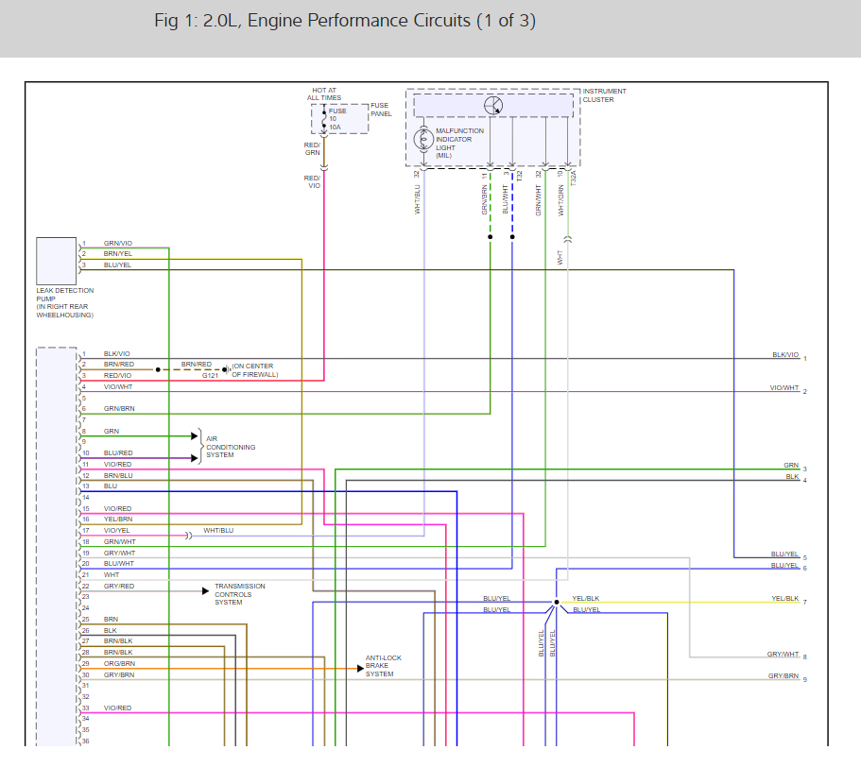Click the figure title 'Fig 1: 2.0L, Engine Performance Circuits'
Image resolution: width=861 pixels, height=767 pixels.
coord(345,21)
